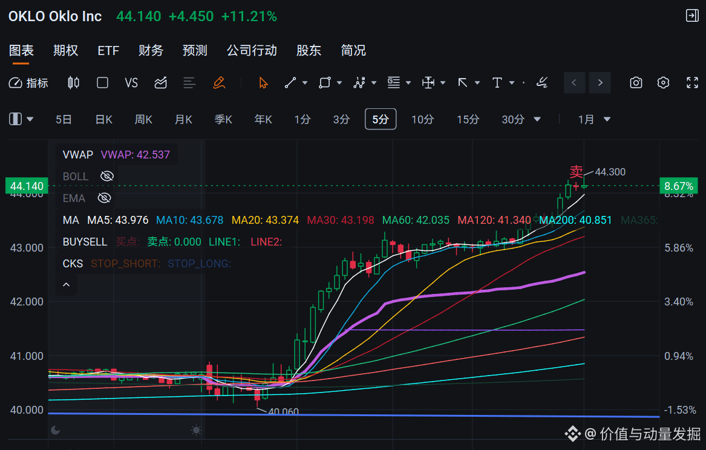Take a chart screenshot with camera icon
The image size is (706, 450).
636,83
